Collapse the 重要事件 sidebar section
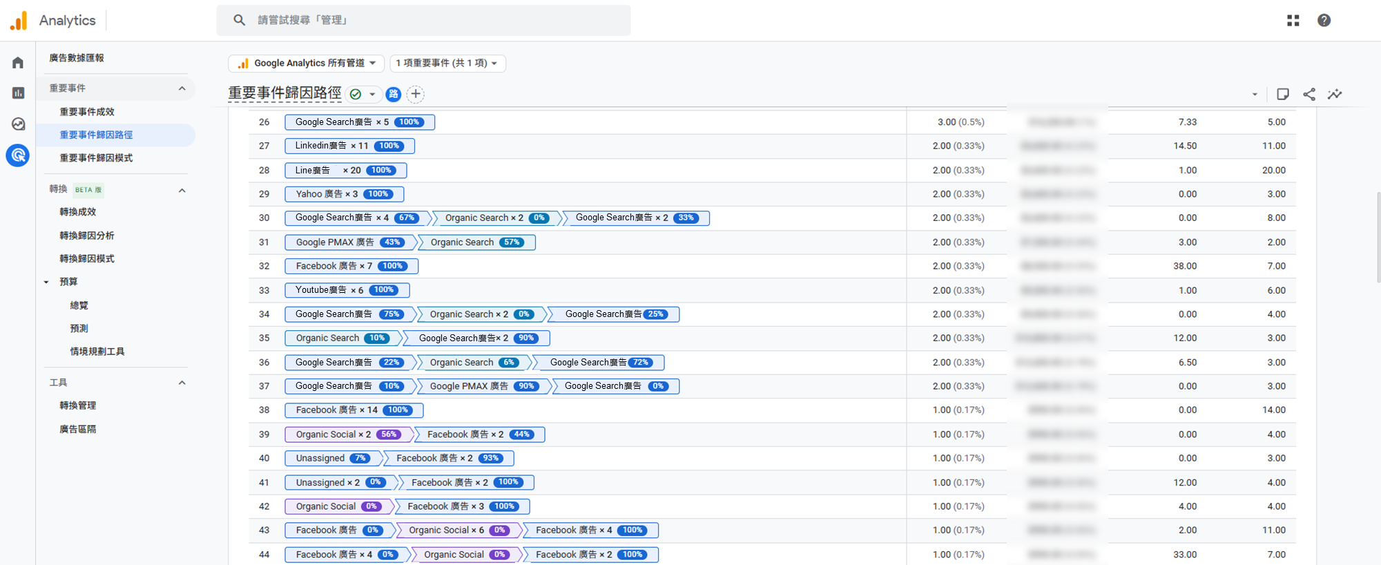This screenshot has height=565, width=1381. click(182, 88)
